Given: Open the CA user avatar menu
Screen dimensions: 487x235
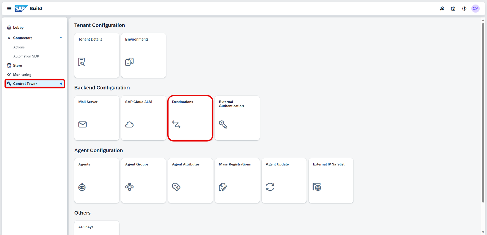Looking at the screenshot, I should pyautogui.click(x=476, y=9).
